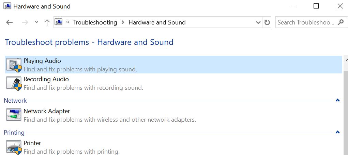The height and width of the screenshot is (155, 348).
Task: Show hidden breadcrumb path via double chevron
Action: tap(68, 22)
